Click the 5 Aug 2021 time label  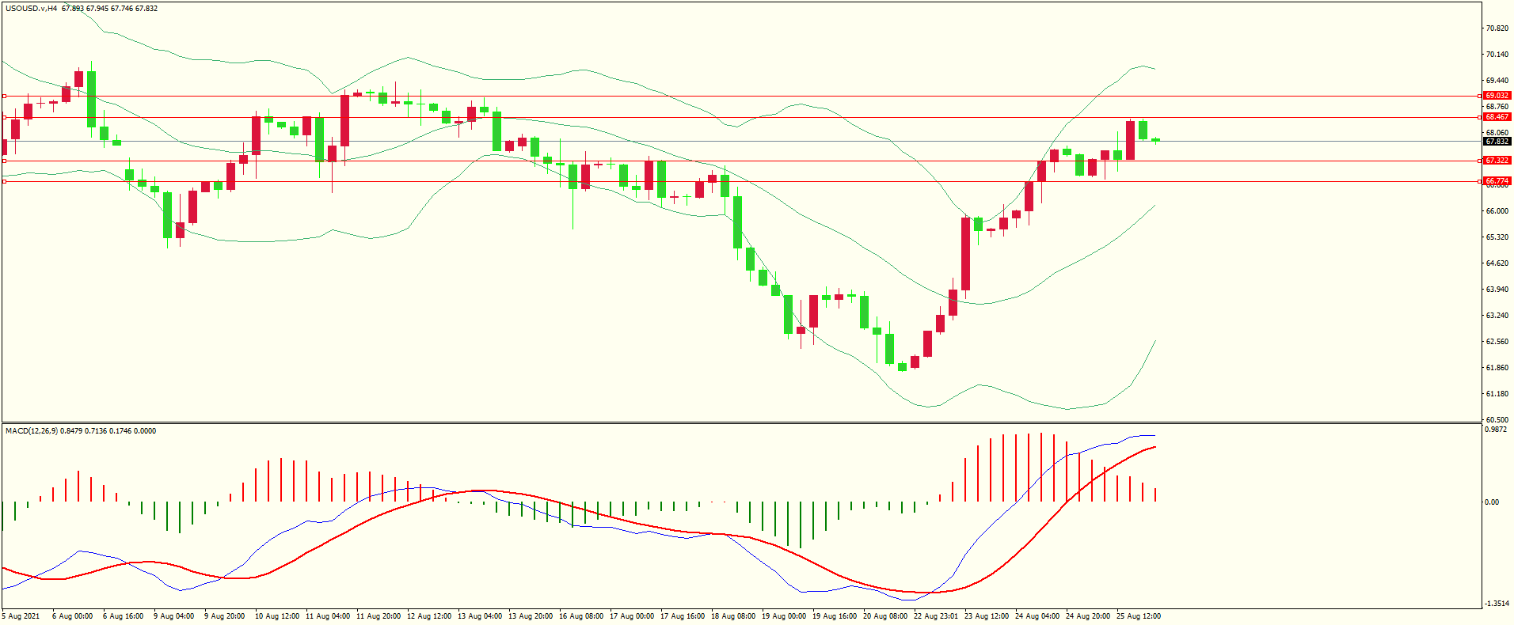point(21,616)
